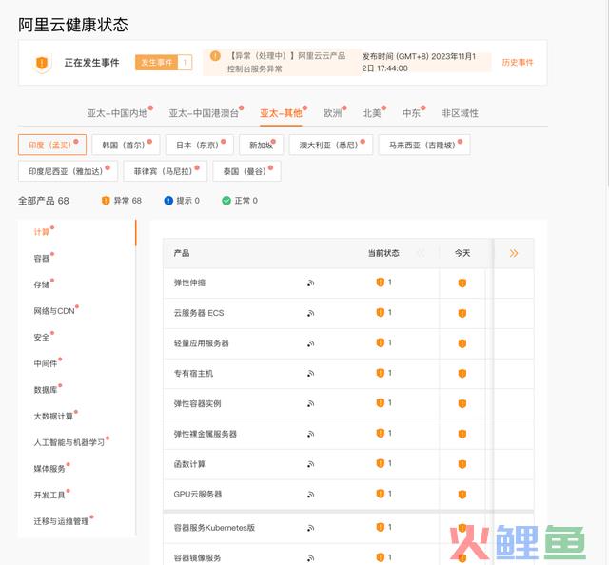Click 专有宿主机 current status warning shield
The width and height of the screenshot is (609, 565).
(381, 373)
